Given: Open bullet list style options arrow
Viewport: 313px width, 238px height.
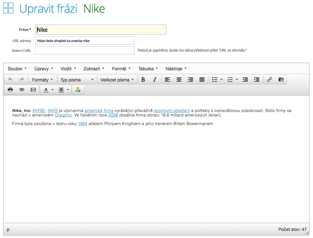Looking at the screenshot, I should click(222, 80).
